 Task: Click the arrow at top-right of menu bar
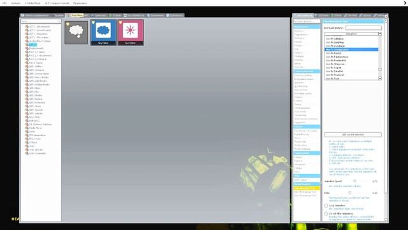(x=405, y=3)
